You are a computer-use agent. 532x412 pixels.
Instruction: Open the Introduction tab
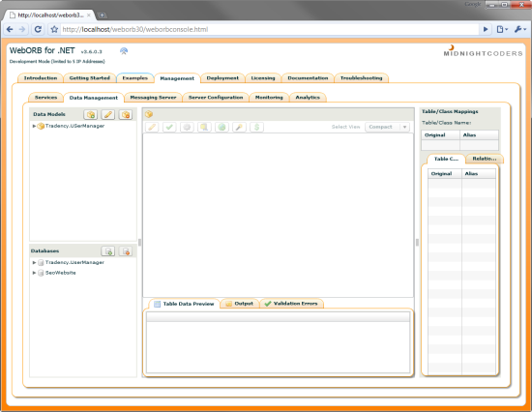point(41,78)
